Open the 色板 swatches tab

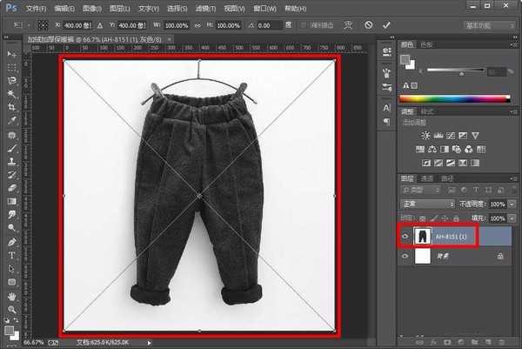pos(427,44)
